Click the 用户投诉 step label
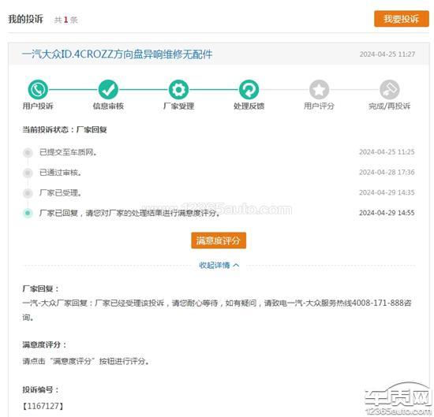The height and width of the screenshot is (417, 434). pyautogui.click(x=38, y=106)
